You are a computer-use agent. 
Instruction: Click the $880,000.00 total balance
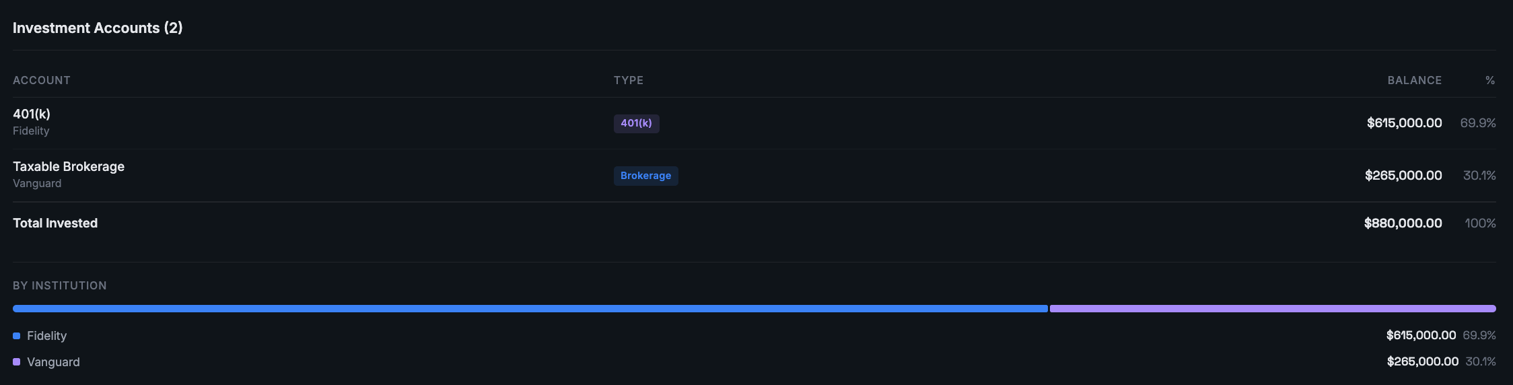click(x=1403, y=223)
